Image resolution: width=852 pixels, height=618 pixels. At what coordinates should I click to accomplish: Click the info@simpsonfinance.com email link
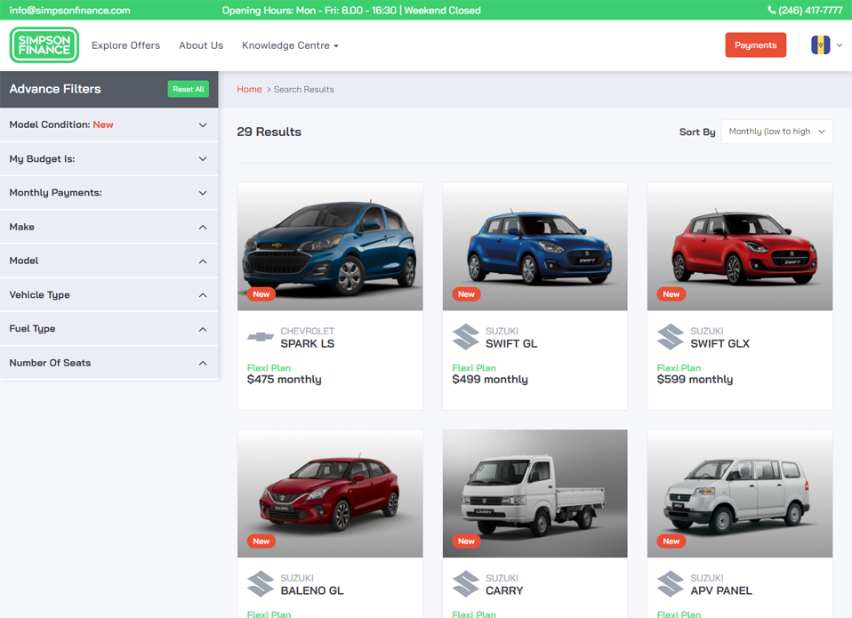[69, 11]
